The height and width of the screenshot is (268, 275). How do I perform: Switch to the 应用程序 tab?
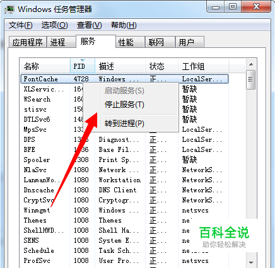click(28, 42)
